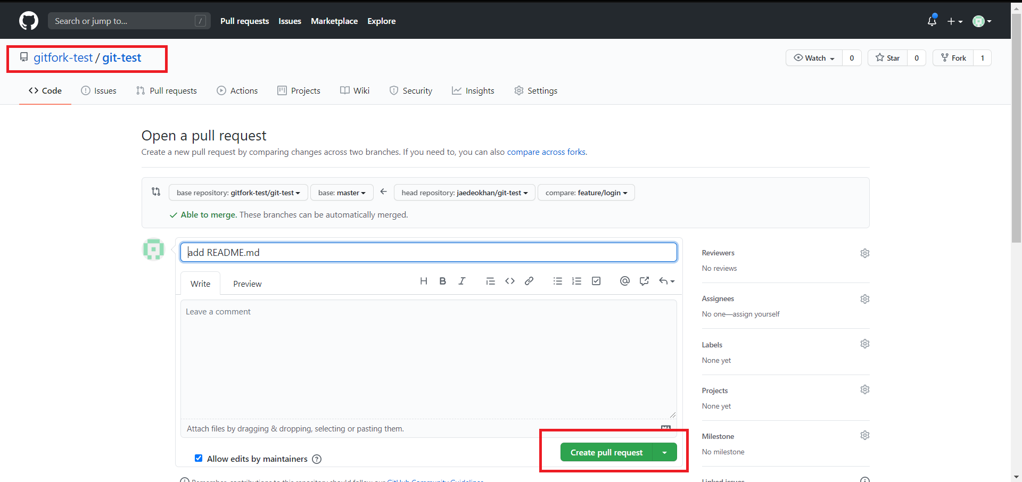Open the Projects repository tab
1022x482 pixels.
coord(299,90)
